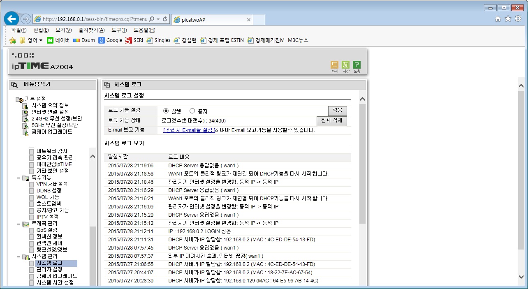The width and height of the screenshot is (528, 289).
Task: Open the SERI bookmark
Action: pyautogui.click(x=134, y=40)
